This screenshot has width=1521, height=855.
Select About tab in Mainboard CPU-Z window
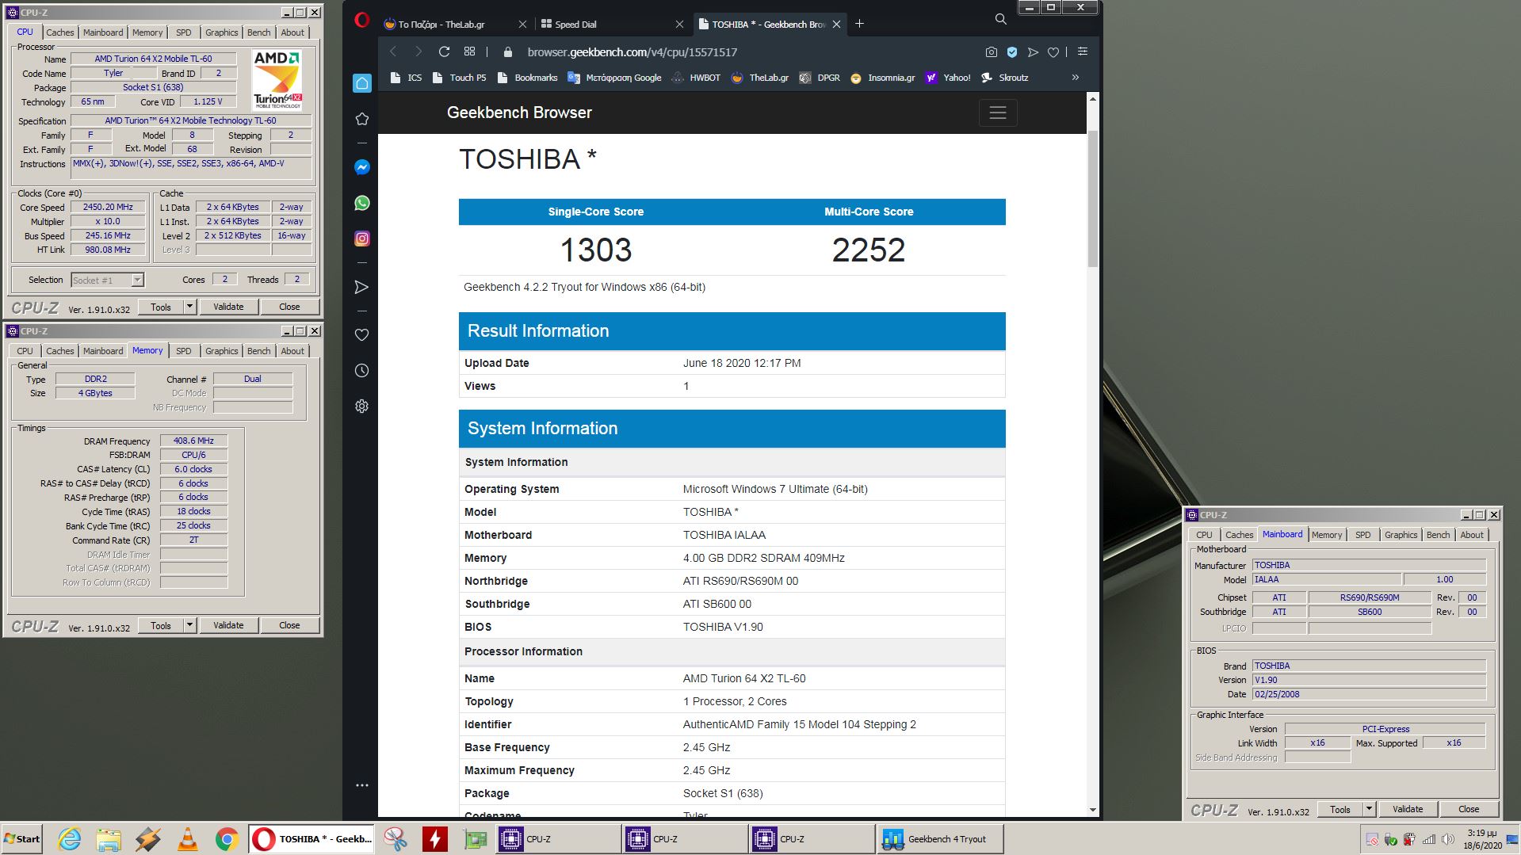[1472, 535]
